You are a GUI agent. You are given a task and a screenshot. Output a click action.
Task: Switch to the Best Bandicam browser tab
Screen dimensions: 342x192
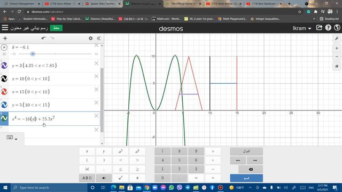click(x=264, y=4)
